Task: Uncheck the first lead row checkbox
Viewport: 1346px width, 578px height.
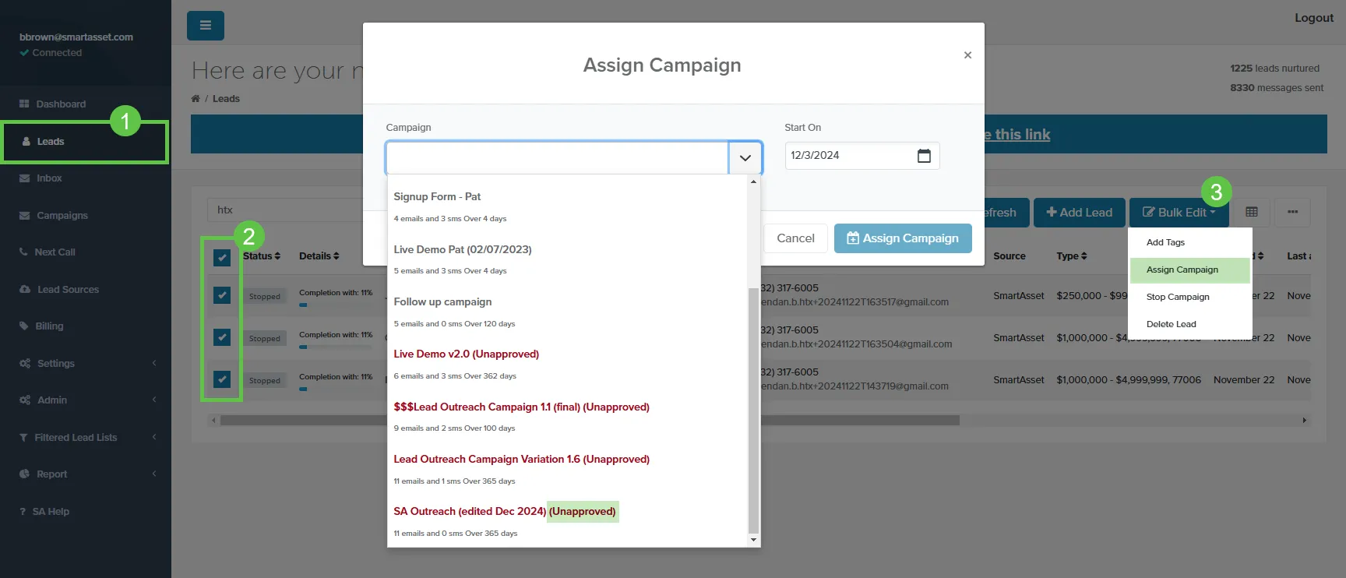Action: pyautogui.click(x=222, y=295)
